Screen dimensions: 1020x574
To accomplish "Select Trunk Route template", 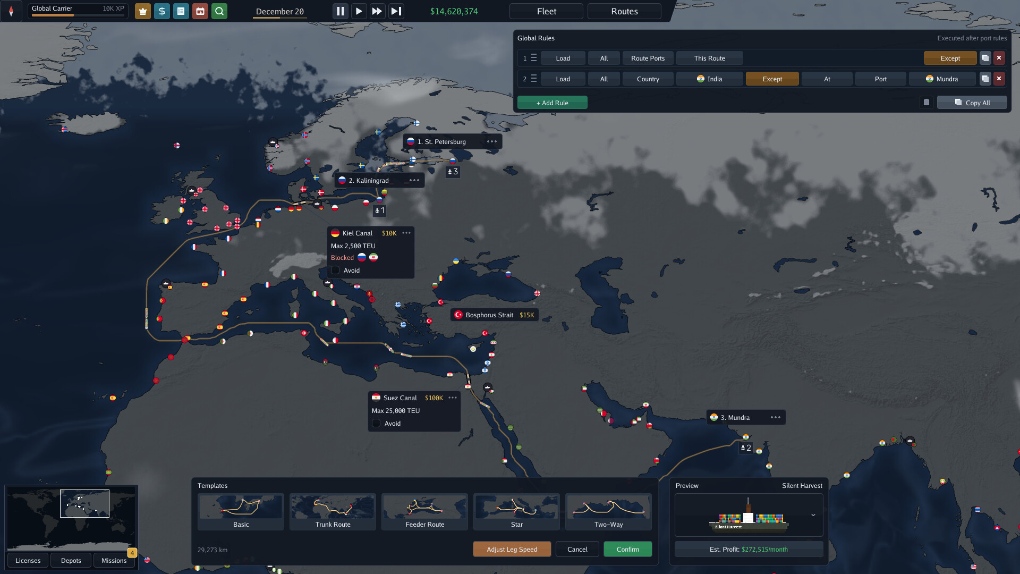I will click(x=333, y=512).
